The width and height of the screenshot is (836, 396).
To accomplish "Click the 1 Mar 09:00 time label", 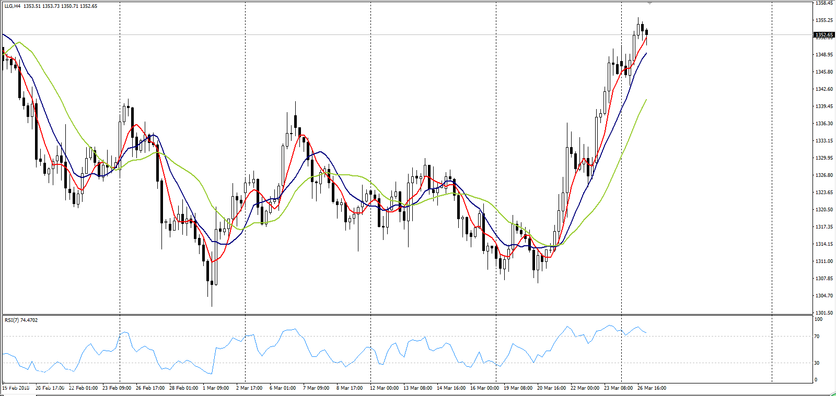I will point(216,388).
